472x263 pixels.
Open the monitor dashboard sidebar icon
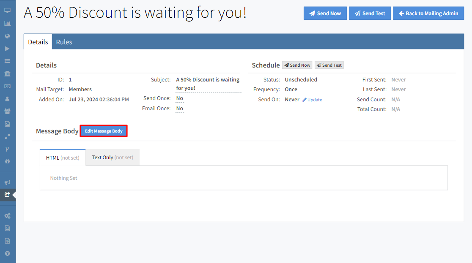tap(7, 11)
